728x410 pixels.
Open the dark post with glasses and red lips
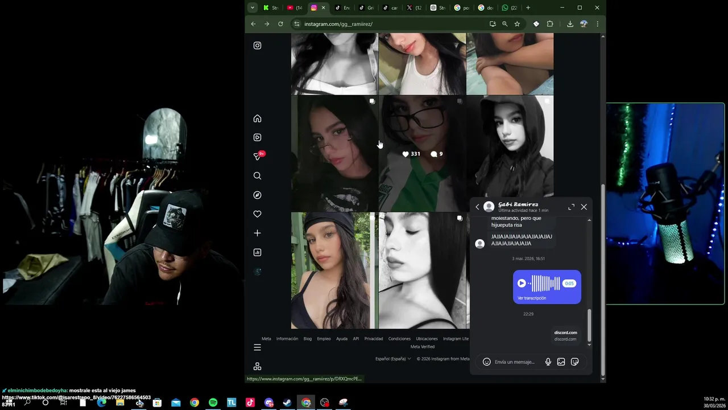click(x=333, y=154)
